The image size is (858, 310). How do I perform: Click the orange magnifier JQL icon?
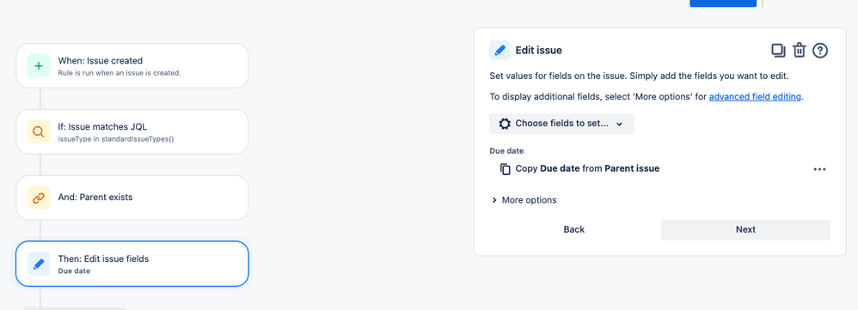coord(39,131)
